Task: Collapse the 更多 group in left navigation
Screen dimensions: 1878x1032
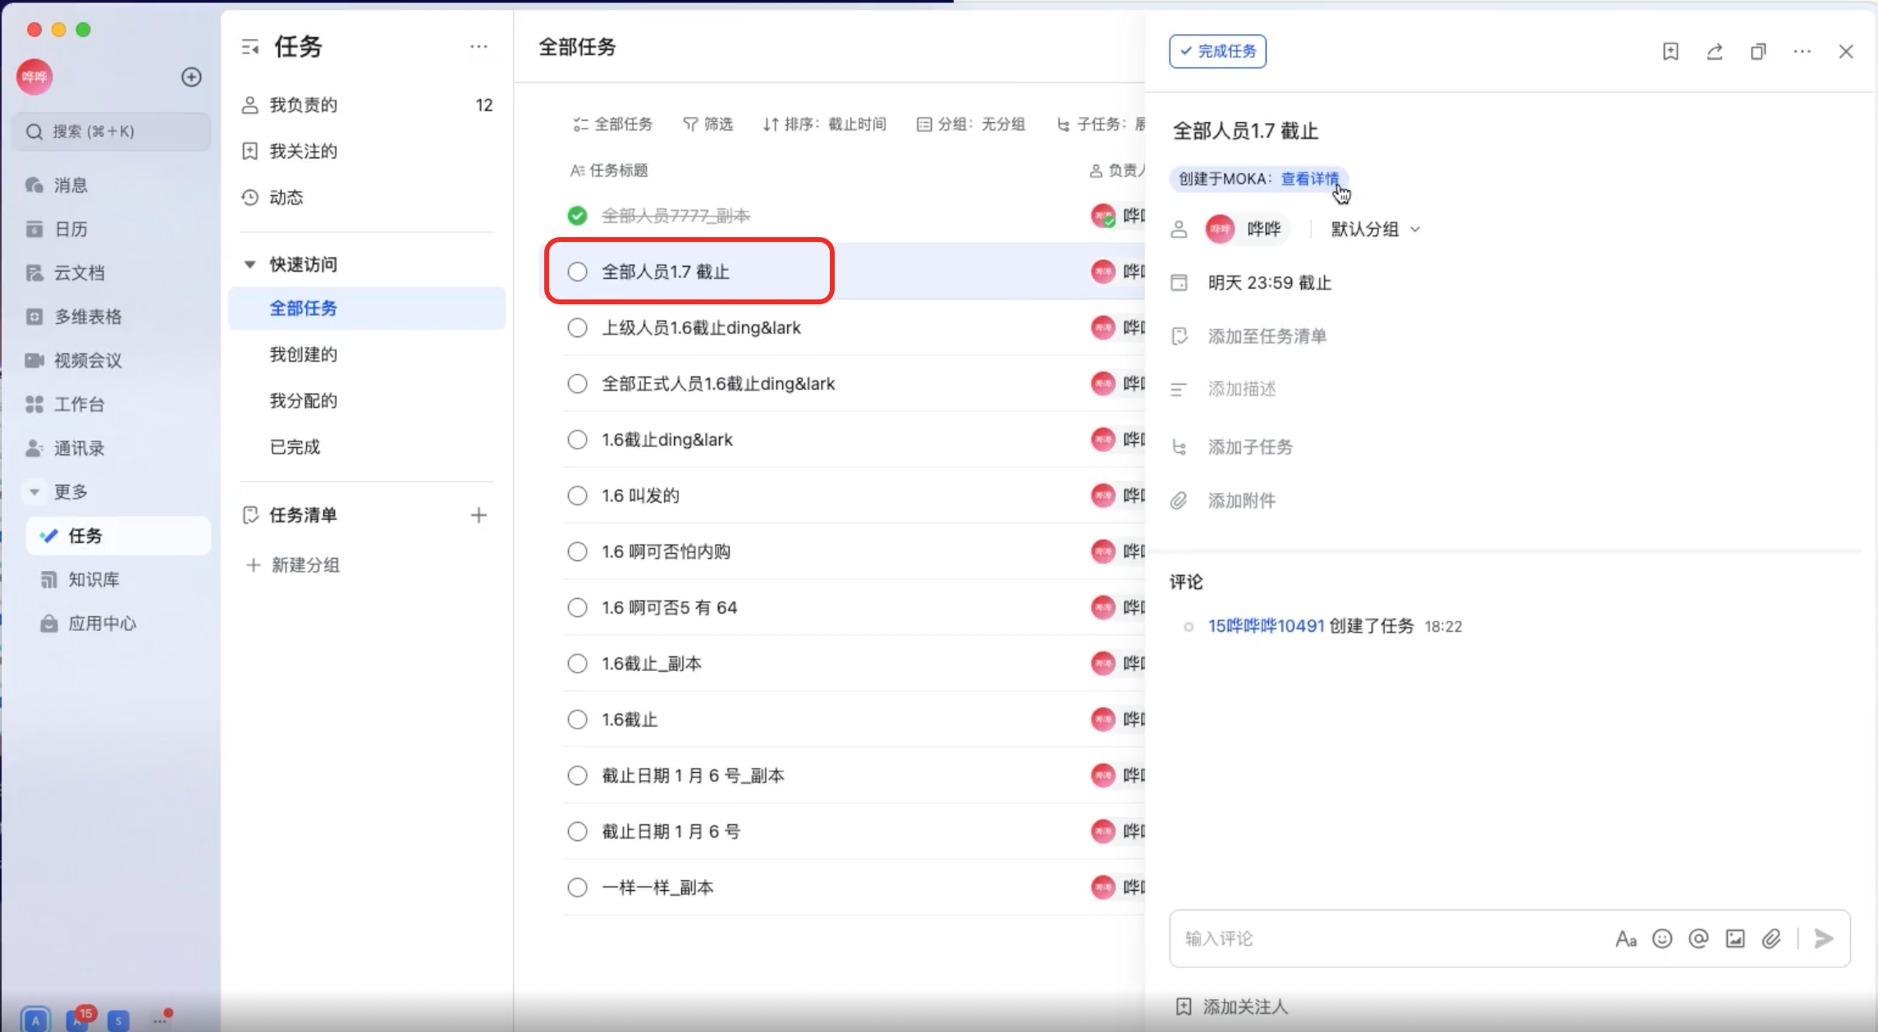Action: 34,492
